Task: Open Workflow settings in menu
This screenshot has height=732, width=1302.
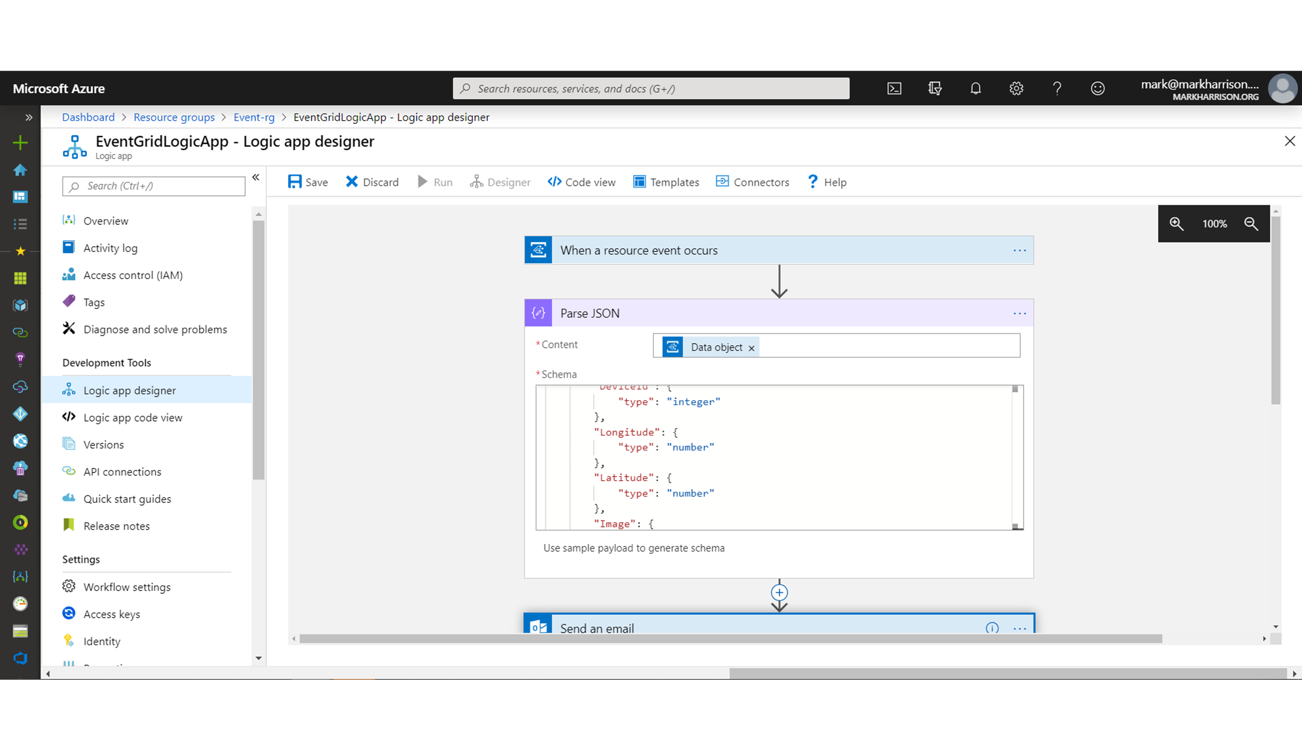Action: [126, 587]
